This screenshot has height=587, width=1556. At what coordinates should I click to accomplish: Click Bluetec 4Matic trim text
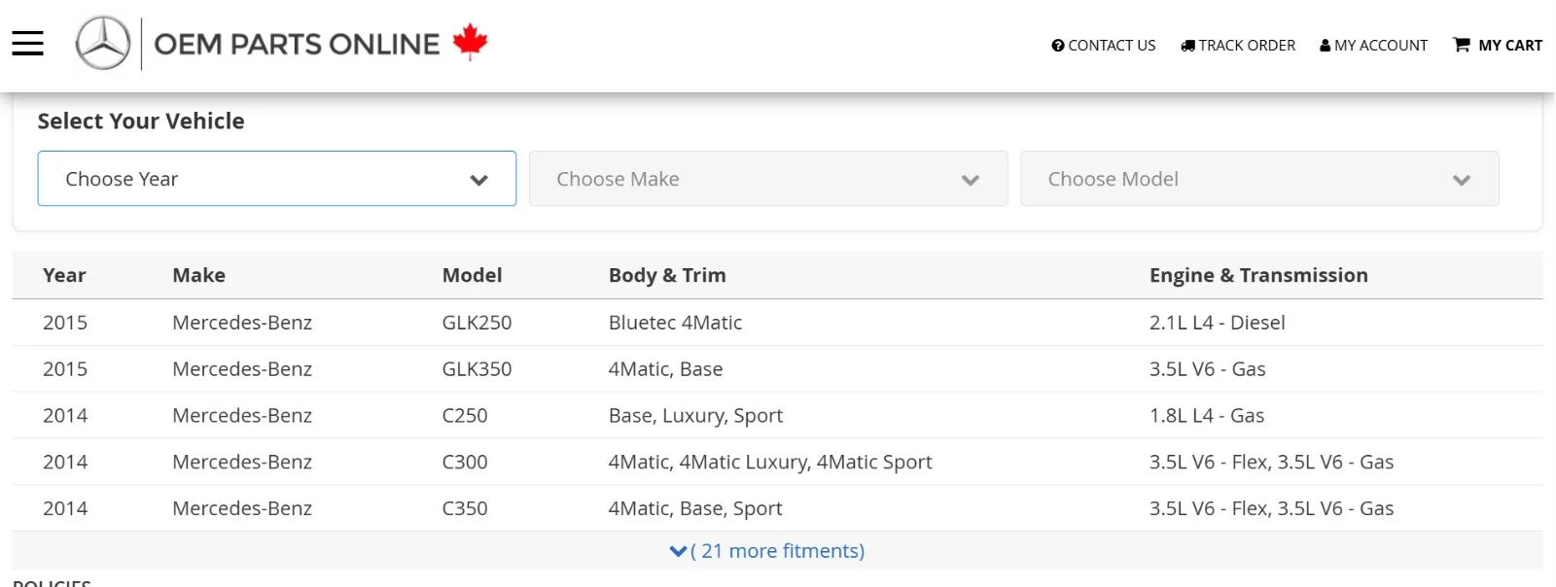(675, 323)
